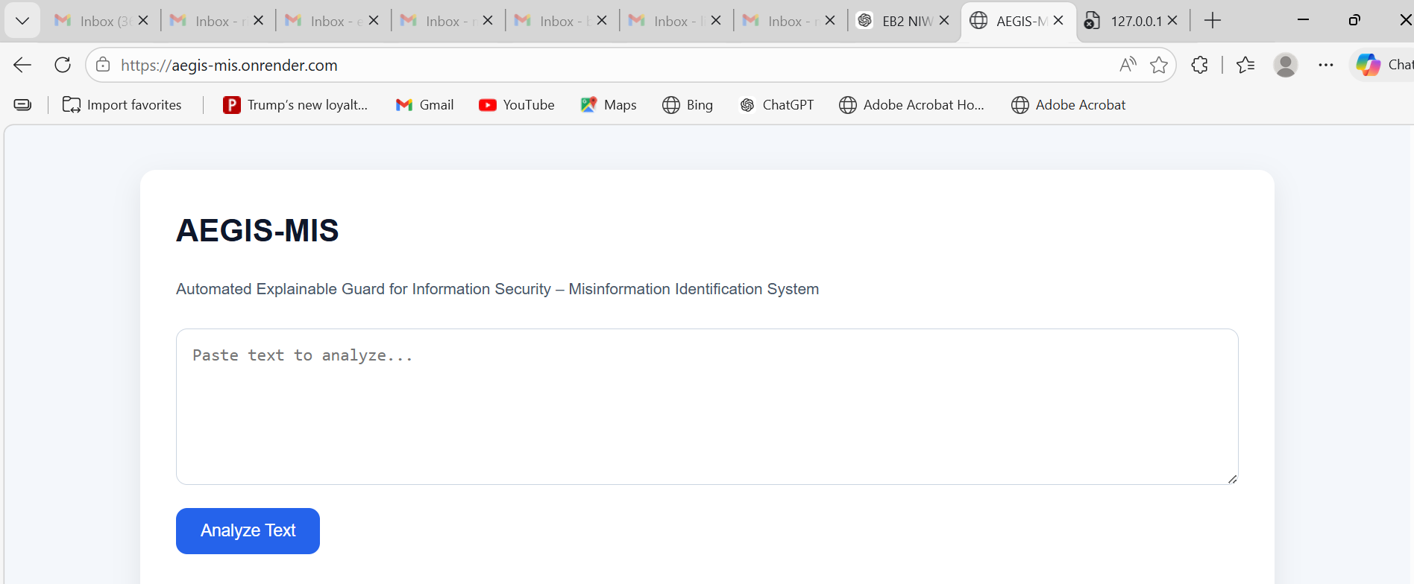Open the 'Adobe Acrobat Ho...' bookmark
This screenshot has width=1414, height=584.
coord(911,105)
